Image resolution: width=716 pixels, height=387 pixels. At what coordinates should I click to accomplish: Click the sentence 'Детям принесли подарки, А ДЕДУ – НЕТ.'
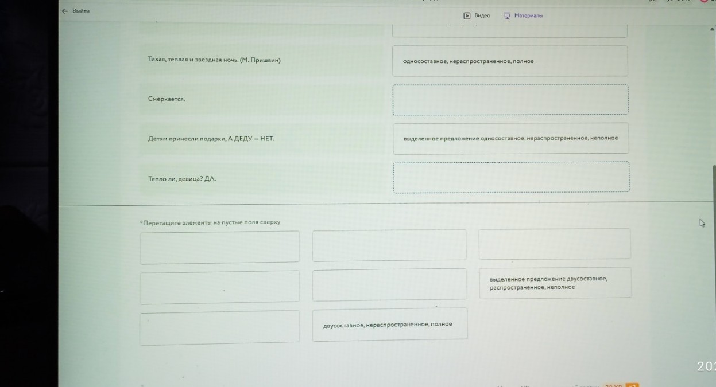tap(211, 138)
